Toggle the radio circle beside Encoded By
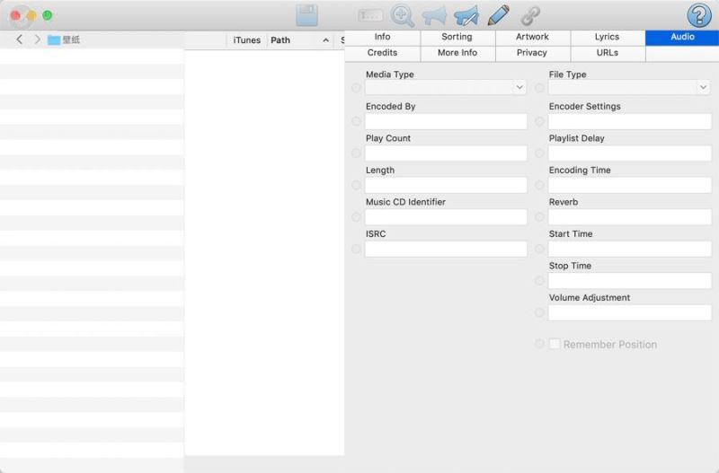Viewport: 719px width, 473px height. click(x=356, y=121)
